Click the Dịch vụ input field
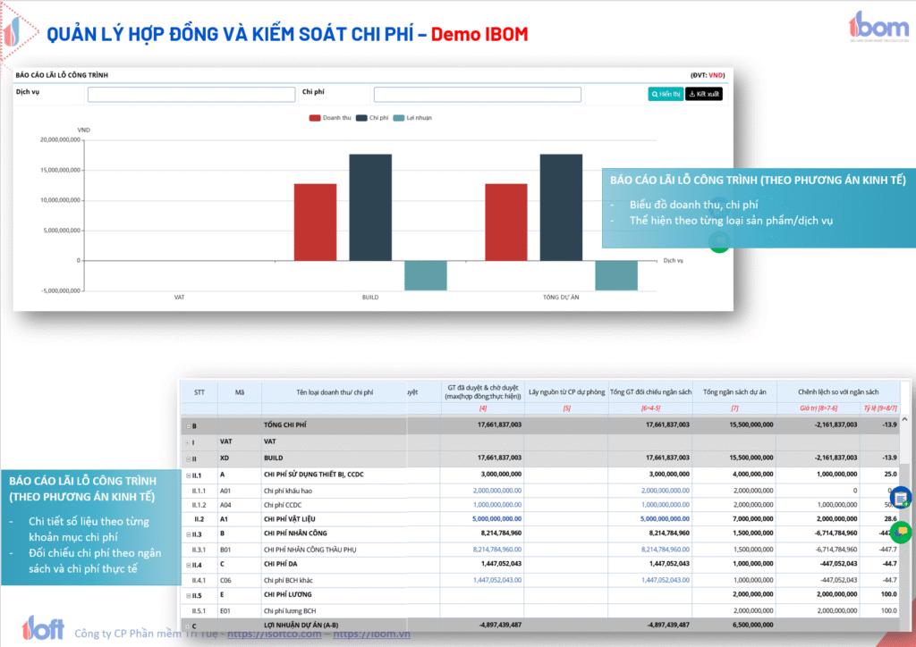This screenshot has width=916, height=647. (x=191, y=95)
